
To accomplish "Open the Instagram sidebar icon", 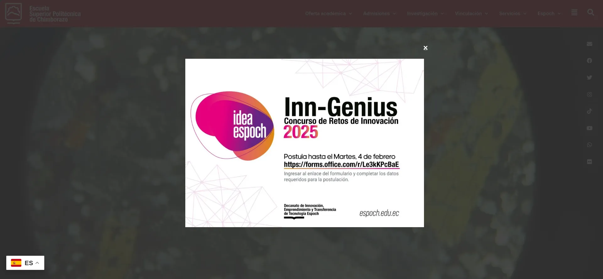I will coord(589,95).
